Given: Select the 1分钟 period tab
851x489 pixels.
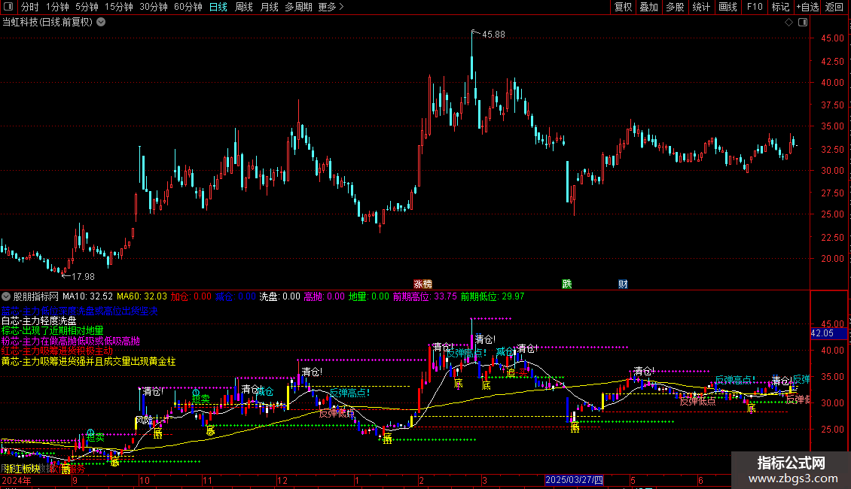Looking at the screenshot, I should tap(57, 7).
